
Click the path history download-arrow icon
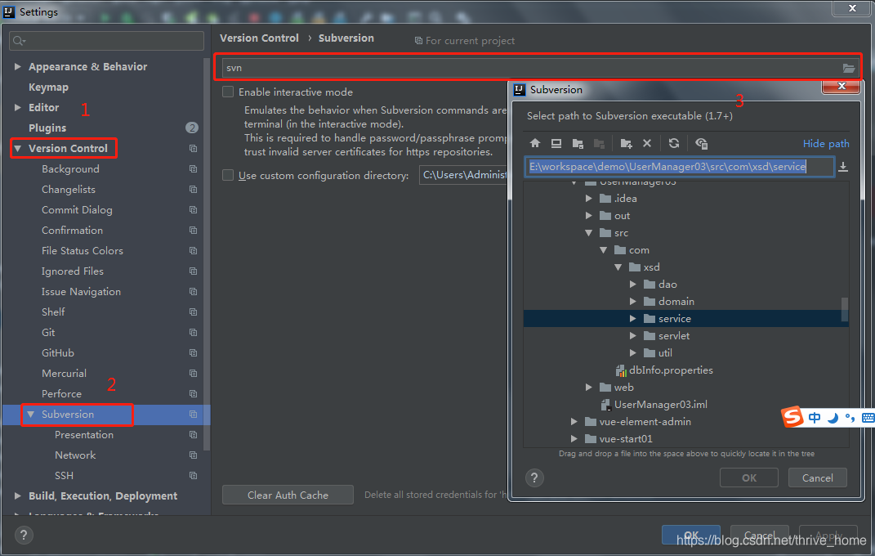click(843, 167)
